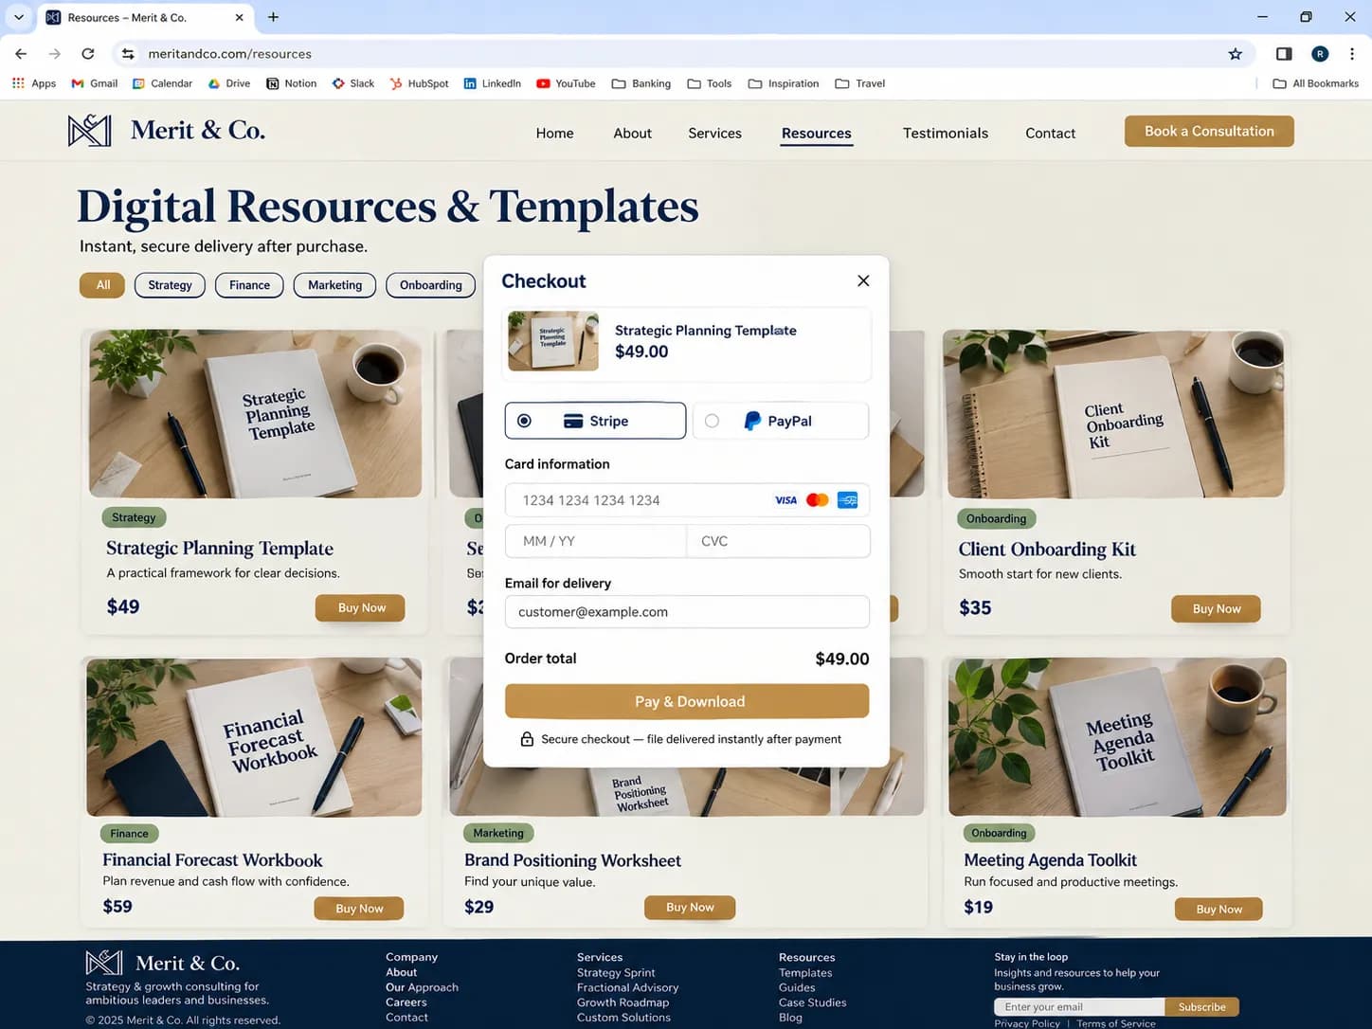Screen dimensions: 1372x1029
Task: Open the Apps grid bookmark shortcut
Action: [34, 83]
